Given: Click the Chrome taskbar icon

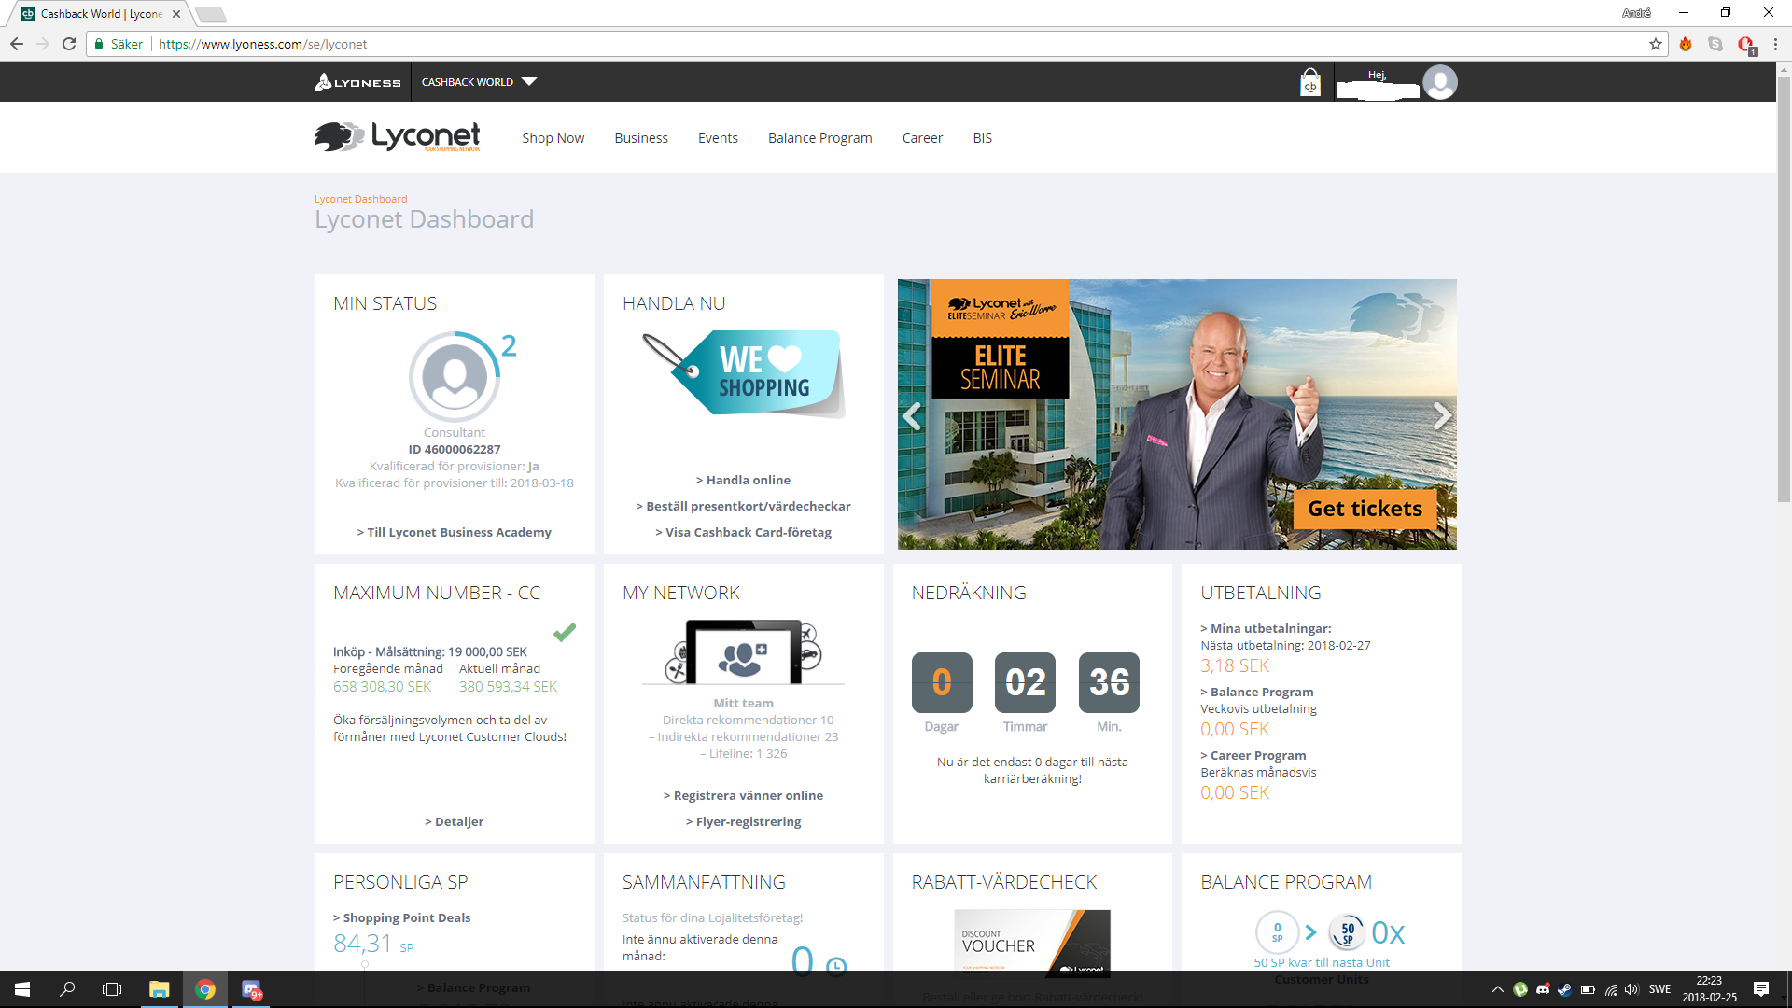Looking at the screenshot, I should [205, 989].
